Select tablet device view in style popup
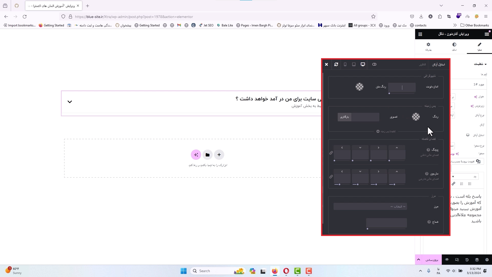 (x=354, y=64)
